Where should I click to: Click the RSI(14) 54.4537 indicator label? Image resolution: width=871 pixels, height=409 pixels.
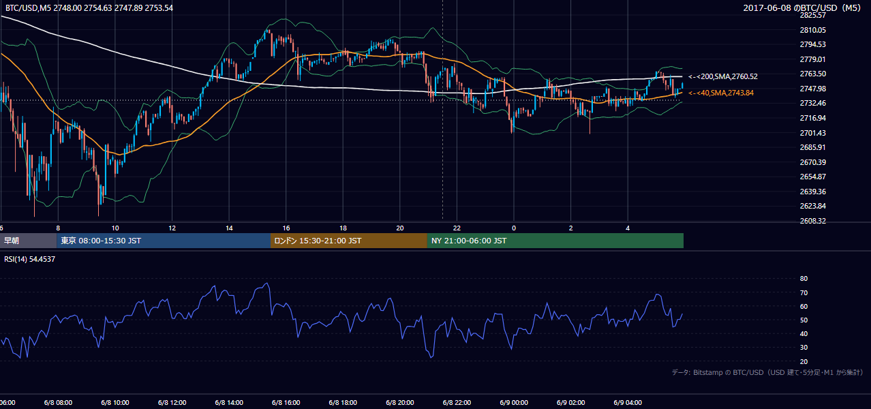(30, 259)
